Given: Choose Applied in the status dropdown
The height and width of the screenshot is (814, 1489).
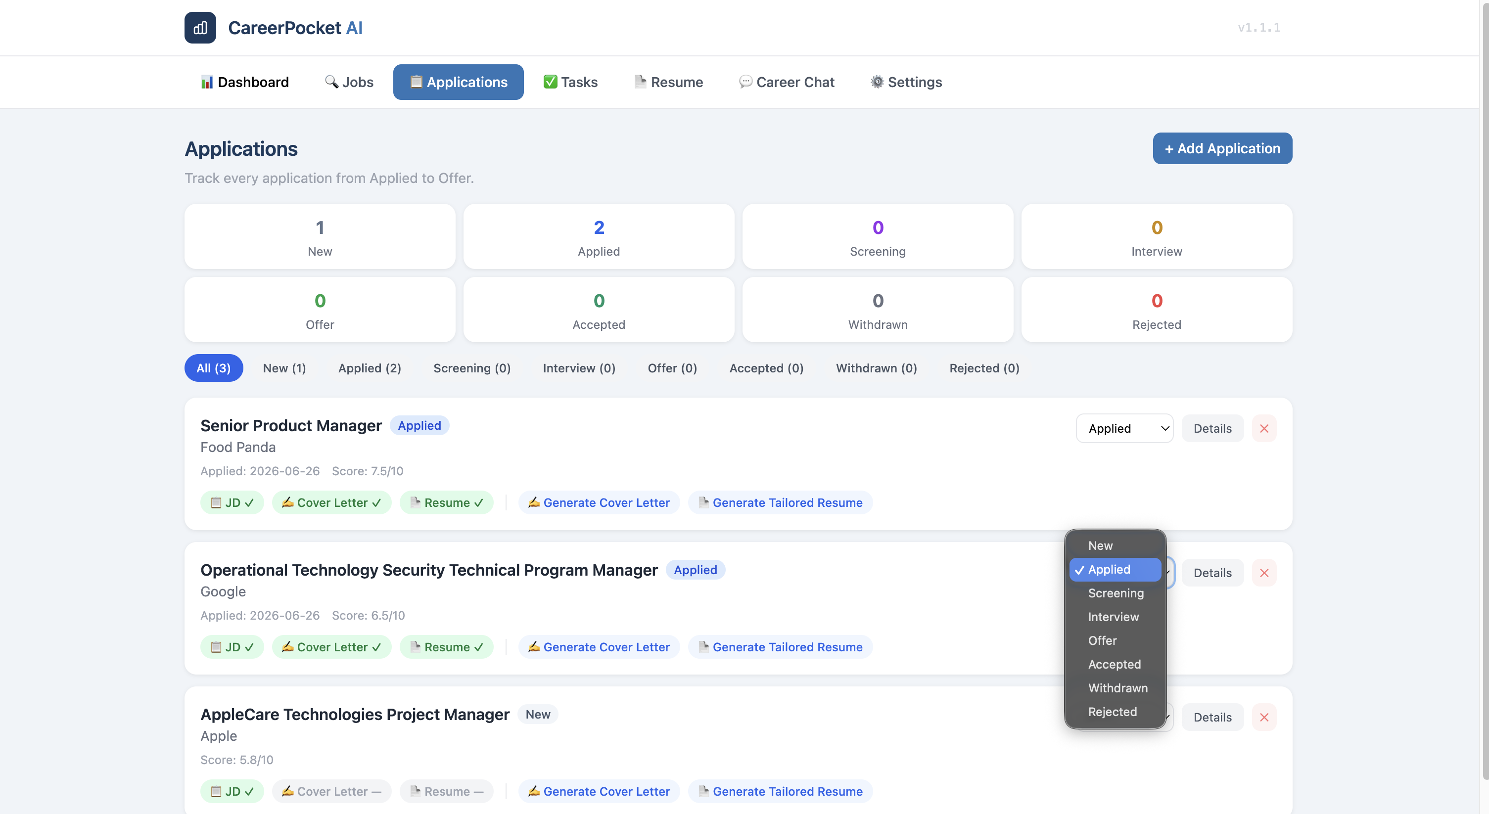Looking at the screenshot, I should click(1115, 570).
